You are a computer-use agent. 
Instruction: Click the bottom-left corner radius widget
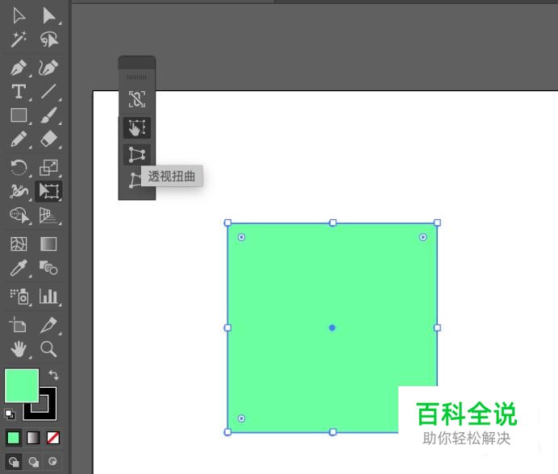click(x=241, y=418)
